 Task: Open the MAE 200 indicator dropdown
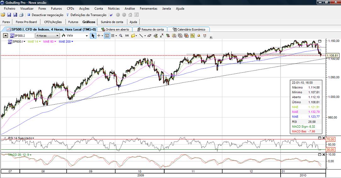click(x=72, y=41)
